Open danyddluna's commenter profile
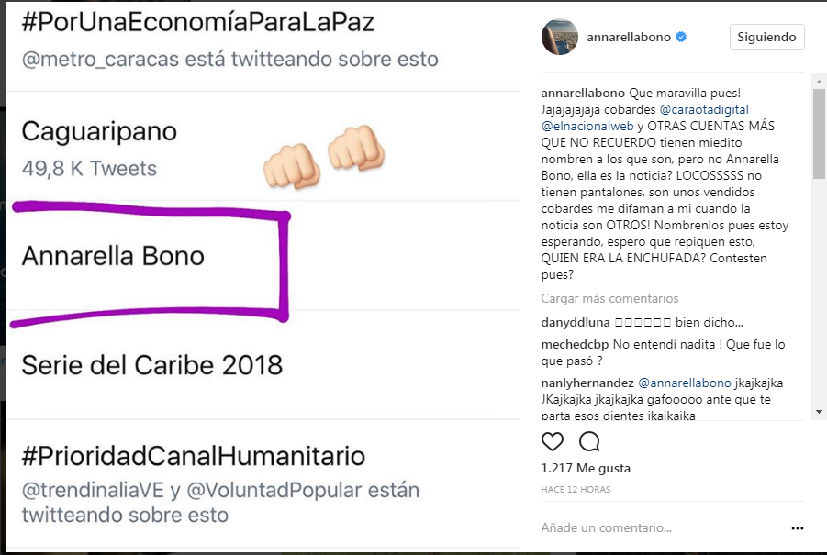The image size is (827, 555). click(574, 322)
